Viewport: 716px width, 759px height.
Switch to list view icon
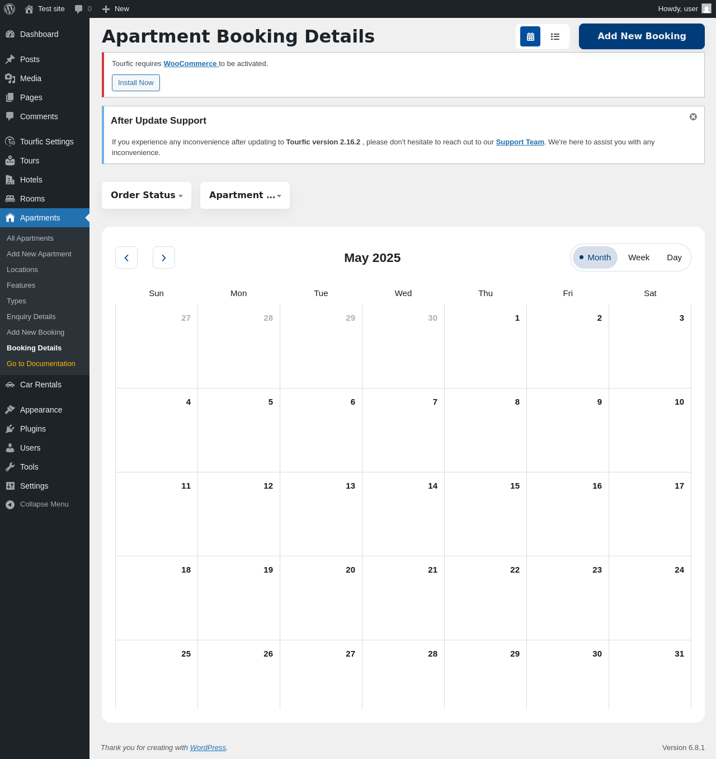point(555,36)
